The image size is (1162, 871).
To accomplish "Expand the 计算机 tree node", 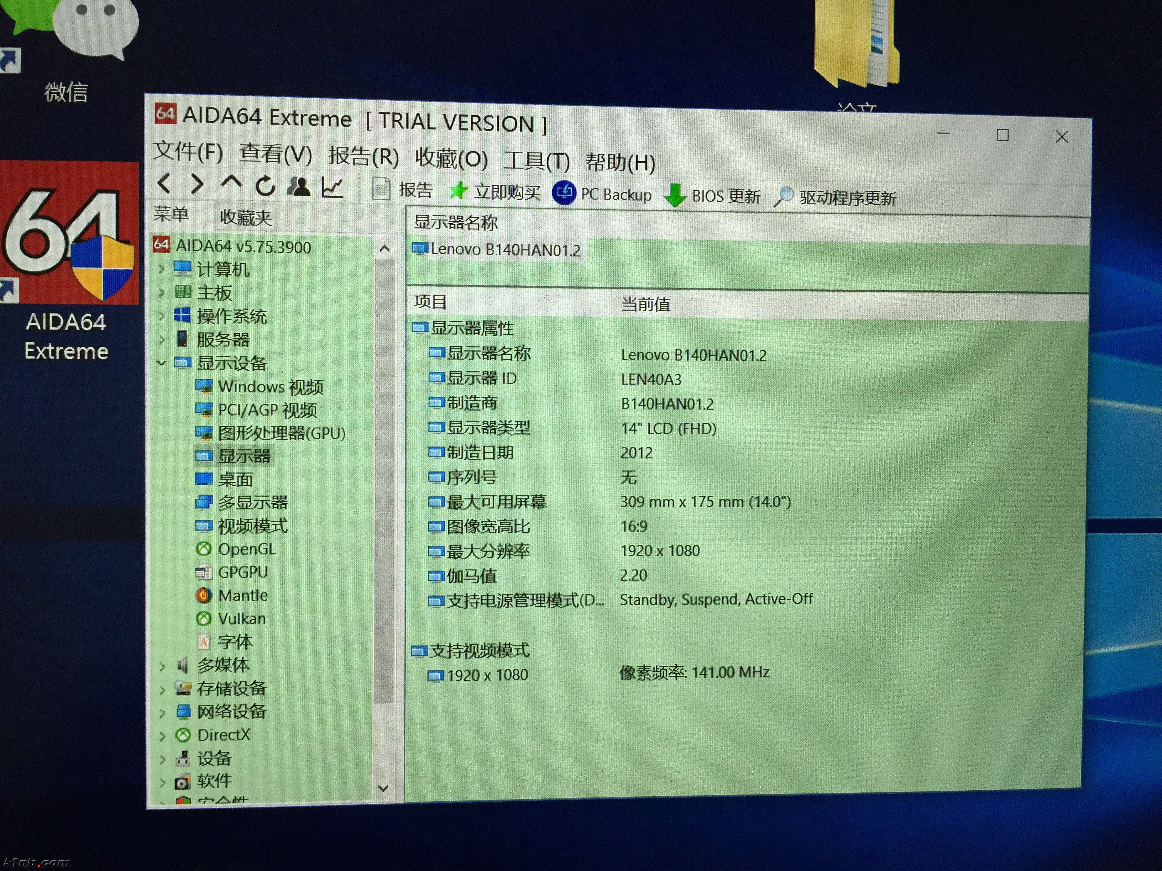I will 162,269.
